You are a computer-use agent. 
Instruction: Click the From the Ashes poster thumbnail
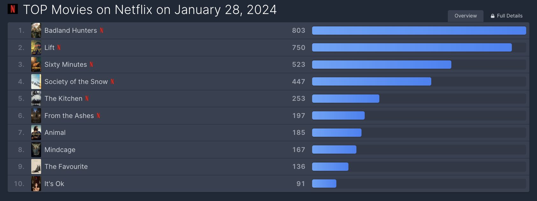point(36,115)
